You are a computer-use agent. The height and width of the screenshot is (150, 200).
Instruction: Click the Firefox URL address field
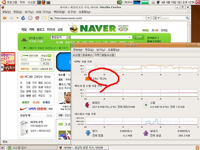(x=98, y=18)
